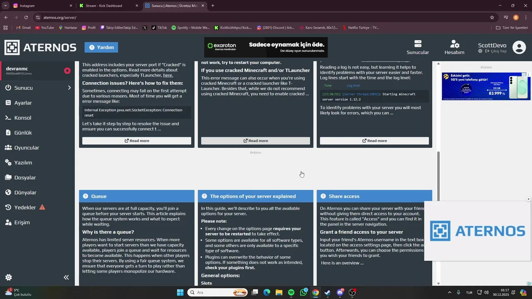
Task: Open the Tüm Yer İşaretleri folder
Action: coord(512,27)
